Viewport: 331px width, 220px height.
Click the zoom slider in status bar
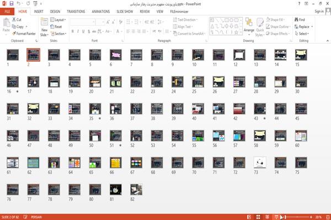coord(297,217)
